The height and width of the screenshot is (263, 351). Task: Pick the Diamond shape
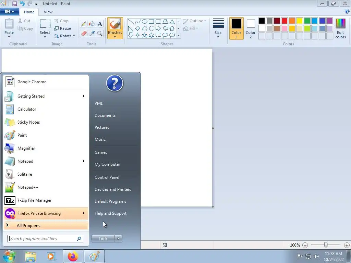(x=138, y=28)
